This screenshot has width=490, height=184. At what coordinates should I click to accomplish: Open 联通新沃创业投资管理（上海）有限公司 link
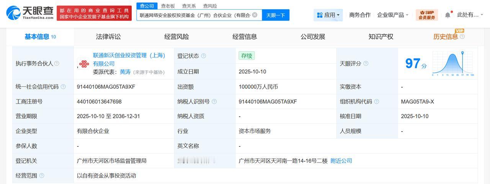point(129,59)
